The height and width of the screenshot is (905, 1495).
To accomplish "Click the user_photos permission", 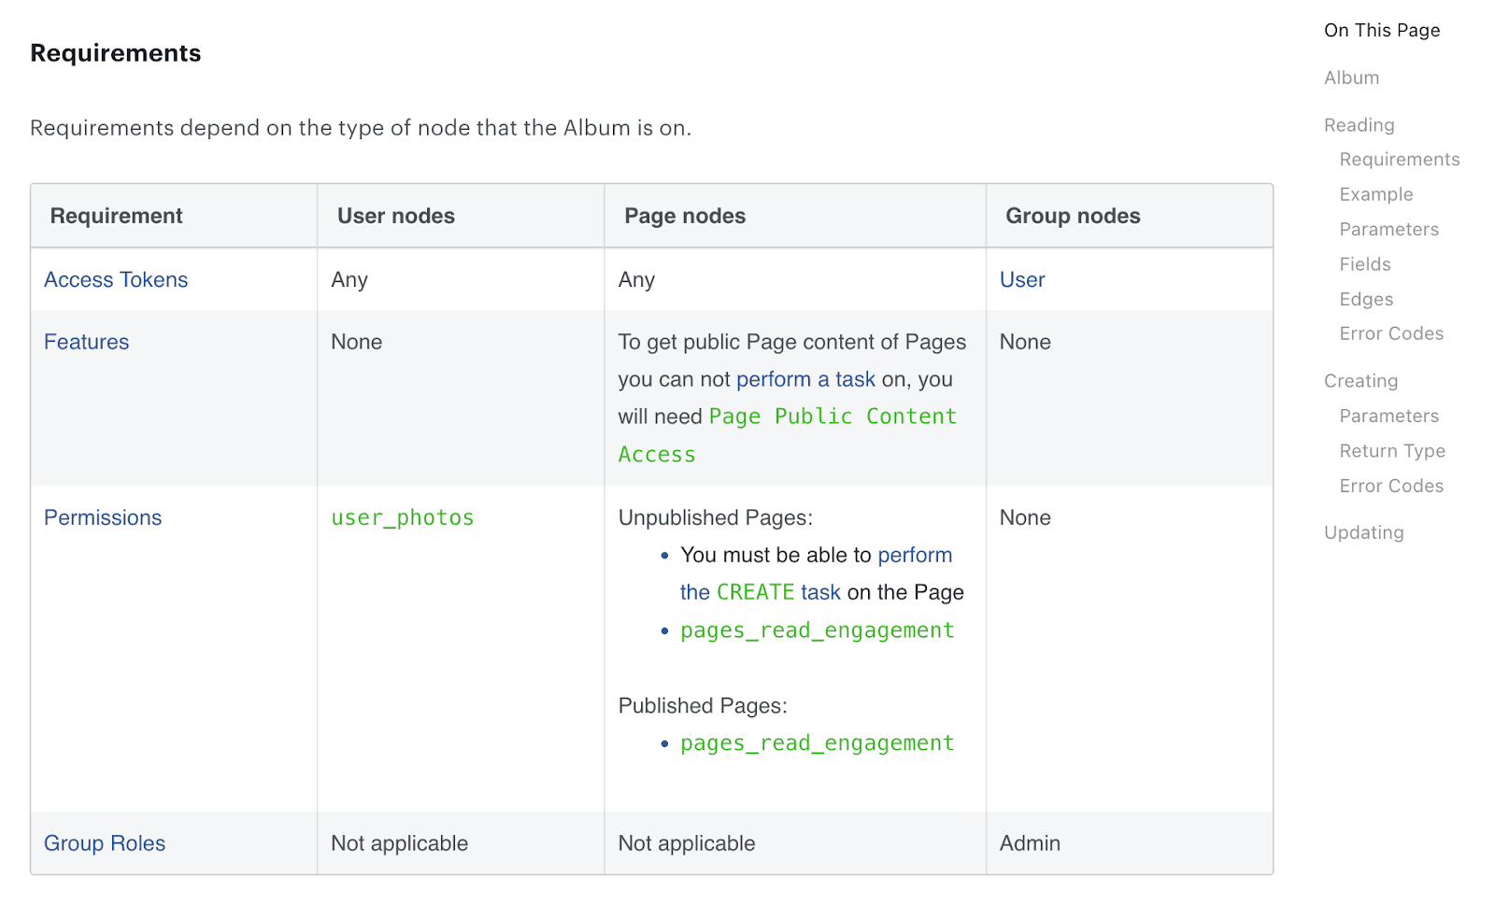I will coord(402,518).
